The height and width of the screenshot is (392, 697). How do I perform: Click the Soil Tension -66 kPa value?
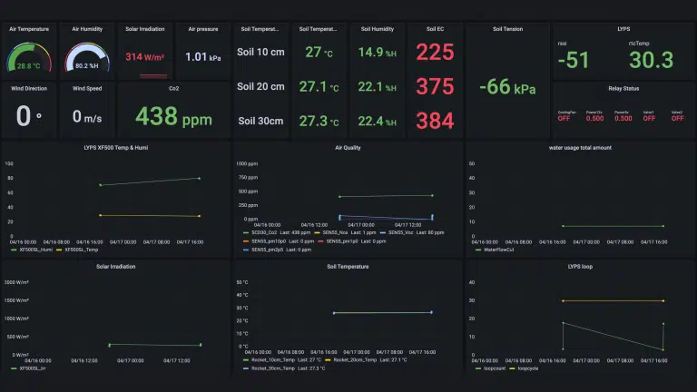tap(507, 87)
